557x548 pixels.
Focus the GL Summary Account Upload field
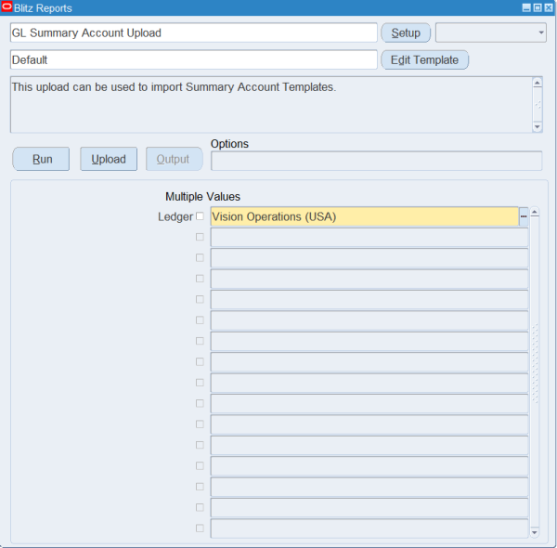[194, 33]
